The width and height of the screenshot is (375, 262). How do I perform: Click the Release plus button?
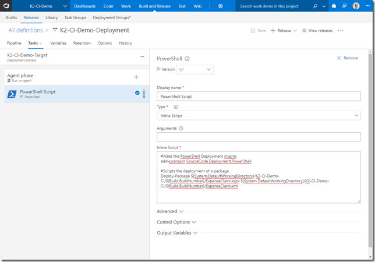click(281, 31)
